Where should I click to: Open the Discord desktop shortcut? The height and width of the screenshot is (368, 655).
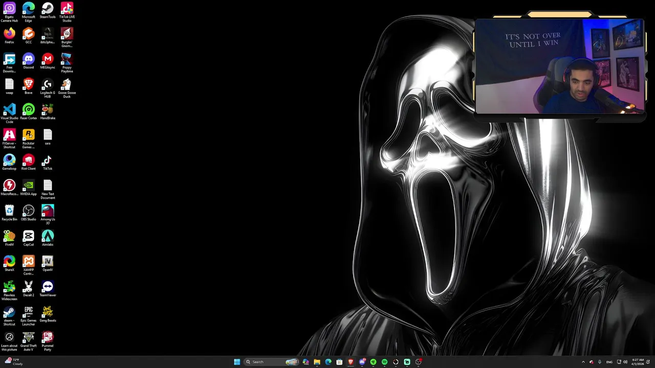tap(28, 61)
